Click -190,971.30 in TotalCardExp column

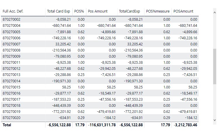tap(133, 81)
